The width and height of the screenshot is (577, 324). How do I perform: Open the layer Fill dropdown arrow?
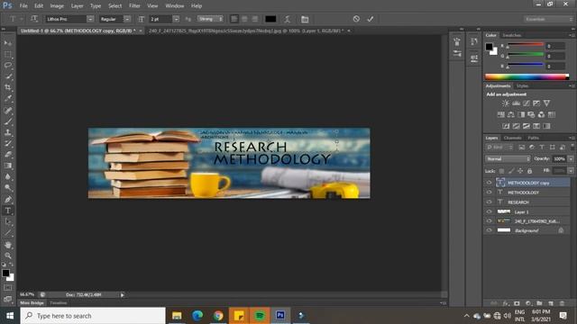(x=571, y=171)
